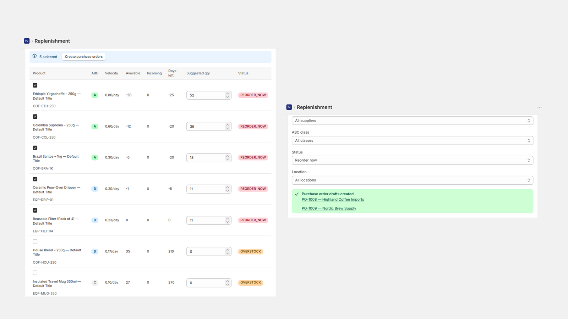The height and width of the screenshot is (319, 568).
Task: Click app icon beside left Replenishment title
Action: point(27,41)
